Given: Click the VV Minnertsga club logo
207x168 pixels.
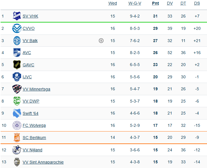Looking at the screenshot, I should tap(17, 89).
